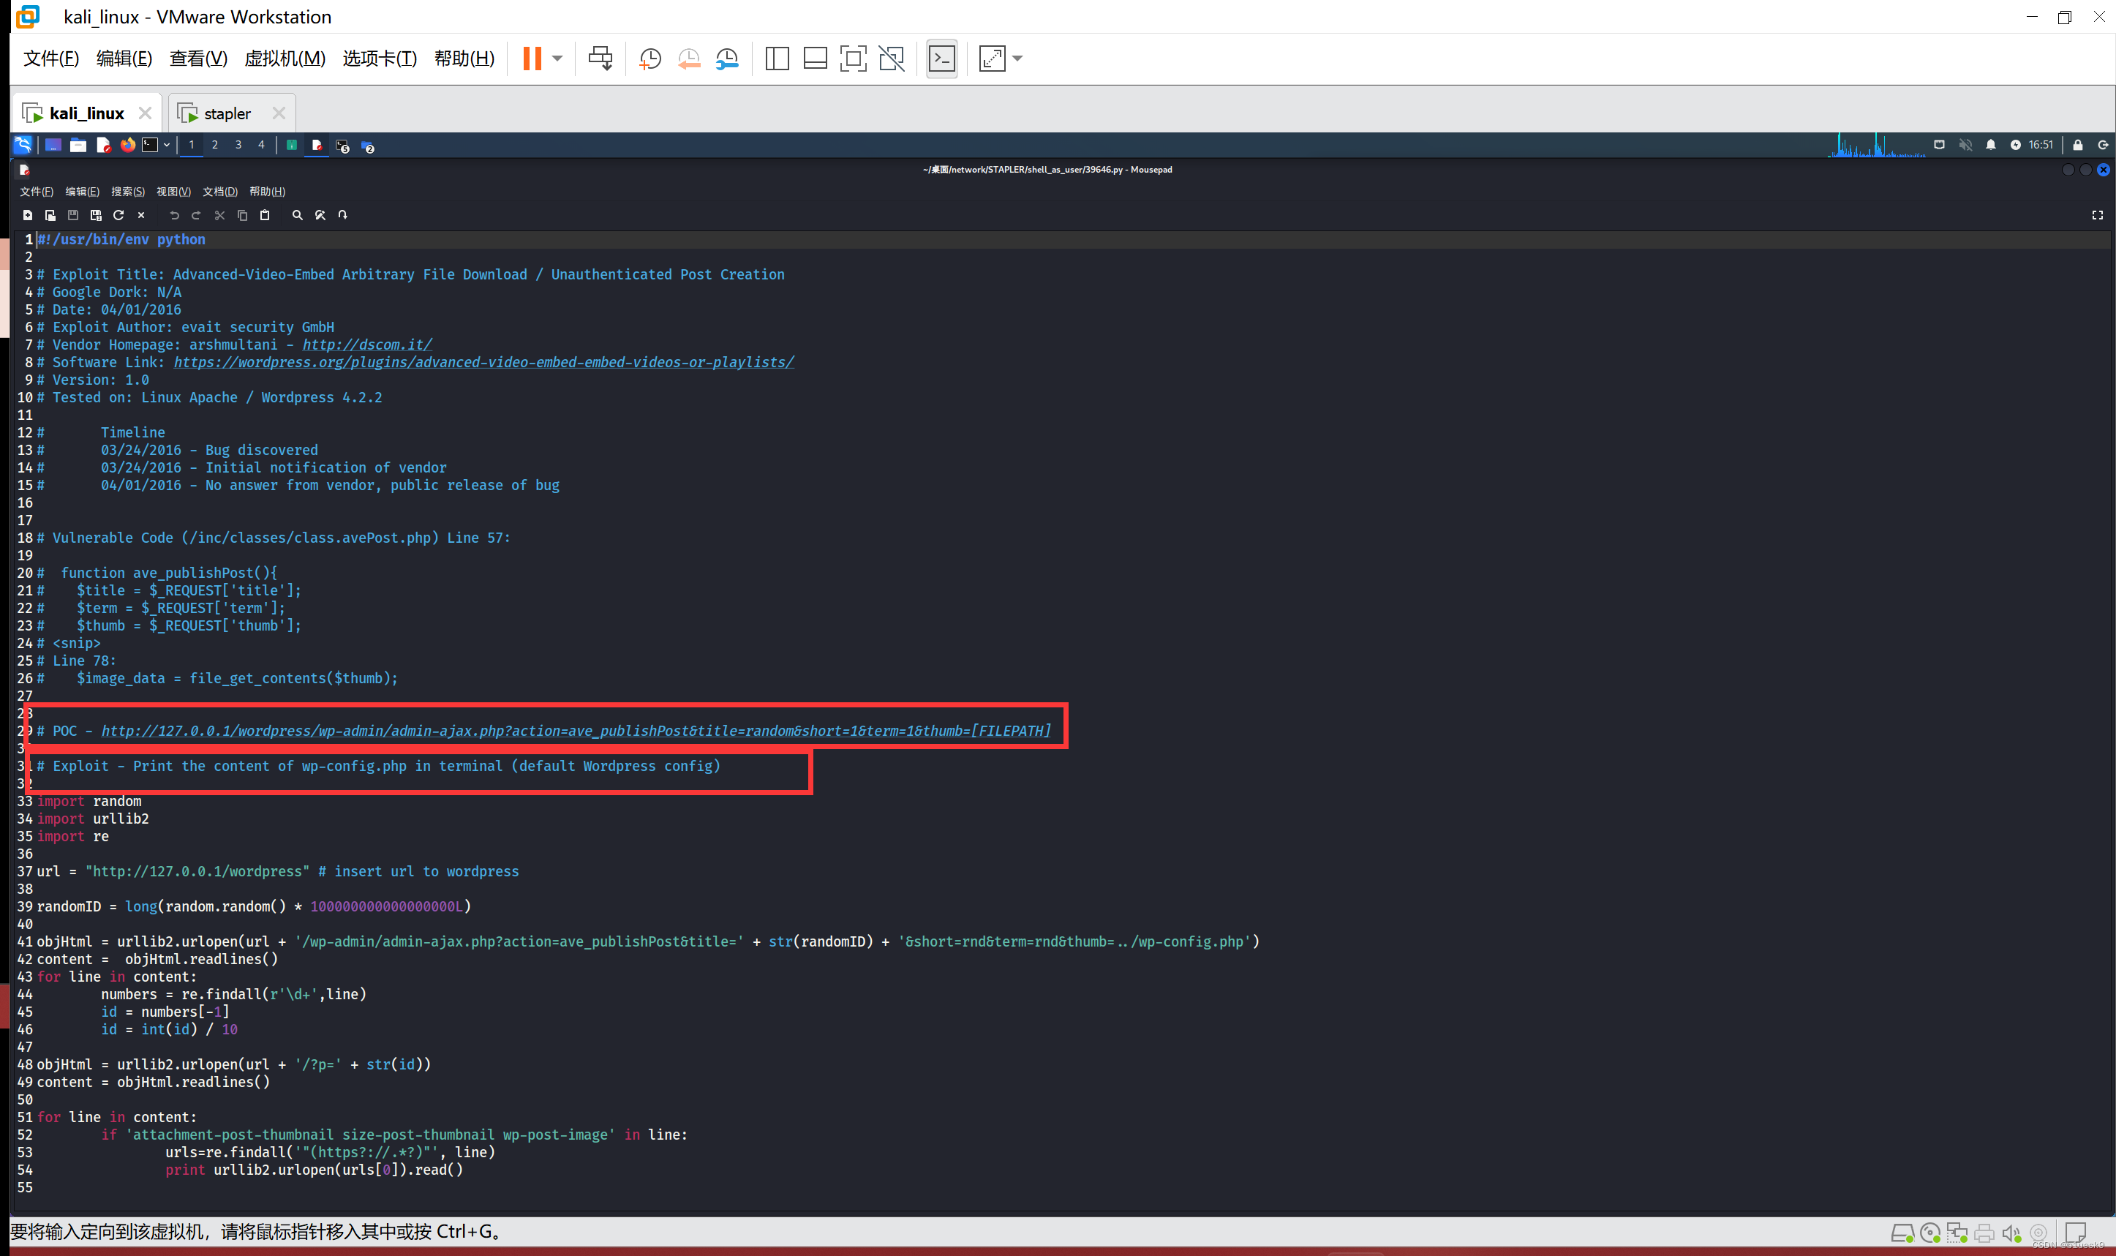This screenshot has width=2116, height=1256.
Task: Toggle Mousepad fullscreen mode
Action: pos(2098,214)
